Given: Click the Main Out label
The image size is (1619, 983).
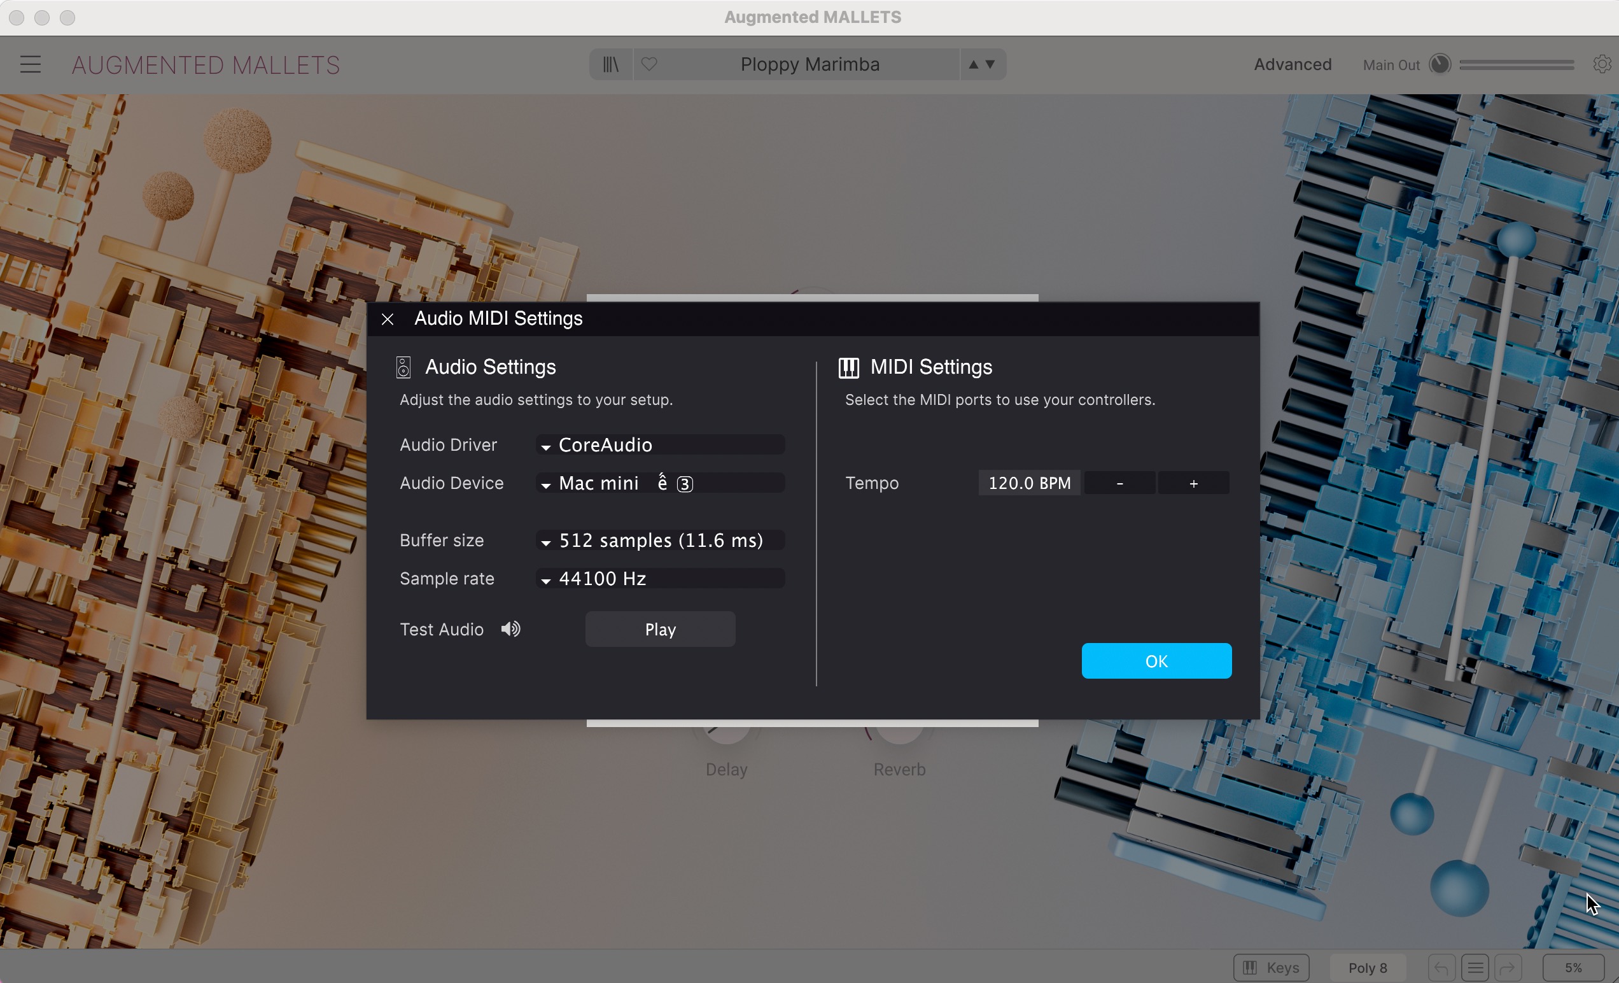Looking at the screenshot, I should pos(1391,65).
